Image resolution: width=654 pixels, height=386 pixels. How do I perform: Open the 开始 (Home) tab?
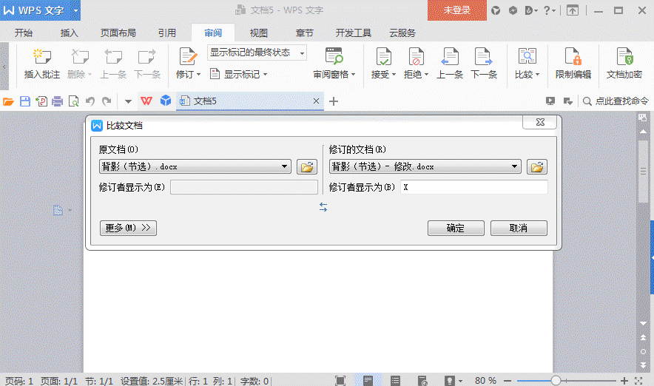[24, 33]
